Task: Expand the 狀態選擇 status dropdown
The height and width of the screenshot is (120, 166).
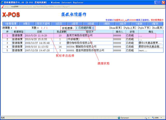Action: click(93, 28)
